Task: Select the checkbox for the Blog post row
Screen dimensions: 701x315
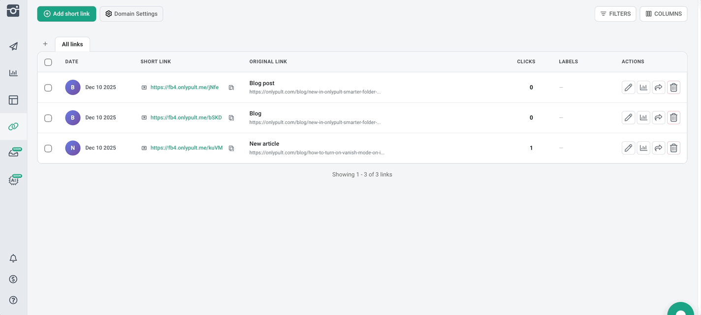Action: [48, 87]
